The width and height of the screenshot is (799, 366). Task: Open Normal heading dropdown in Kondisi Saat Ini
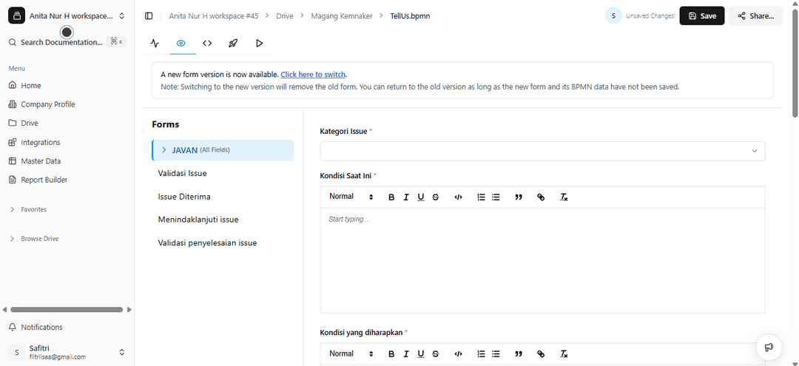(x=351, y=197)
